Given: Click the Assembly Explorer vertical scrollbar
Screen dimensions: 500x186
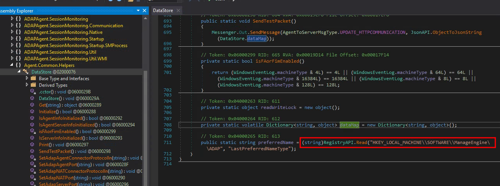Looking at the screenshot, I should click(x=146, y=128).
